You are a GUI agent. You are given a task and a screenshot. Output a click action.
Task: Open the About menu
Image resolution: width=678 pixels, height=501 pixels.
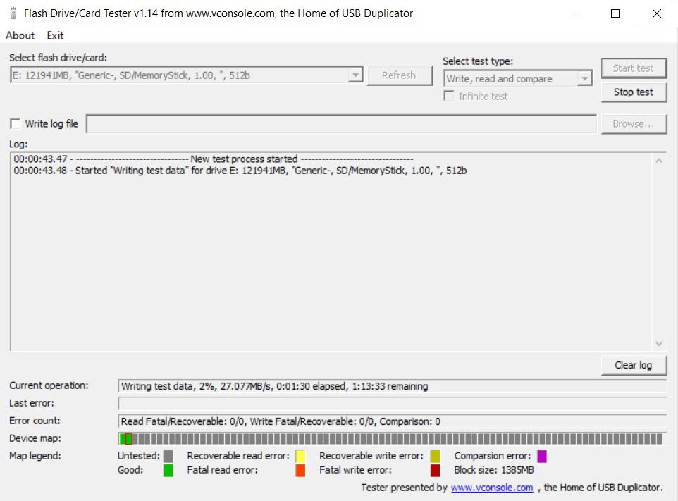20,35
